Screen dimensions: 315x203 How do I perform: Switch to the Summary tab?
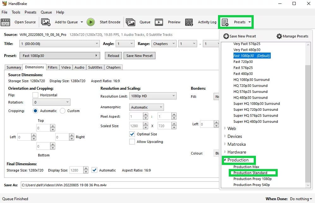(x=14, y=67)
